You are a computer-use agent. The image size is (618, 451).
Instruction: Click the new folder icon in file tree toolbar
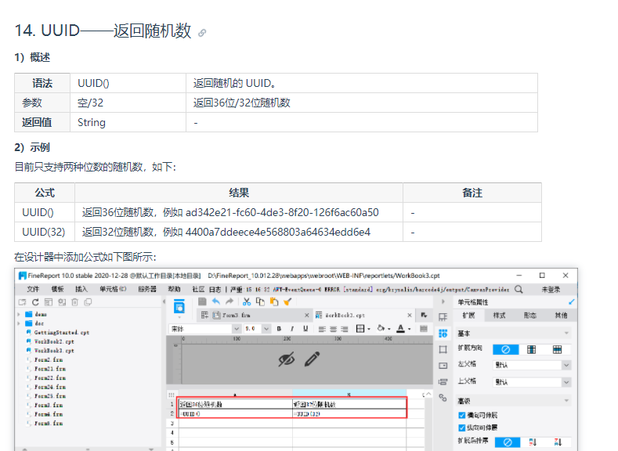[23, 302]
